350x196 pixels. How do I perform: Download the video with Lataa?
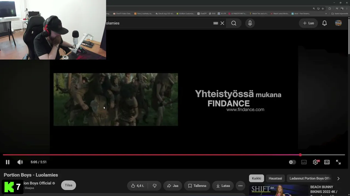coord(223,186)
